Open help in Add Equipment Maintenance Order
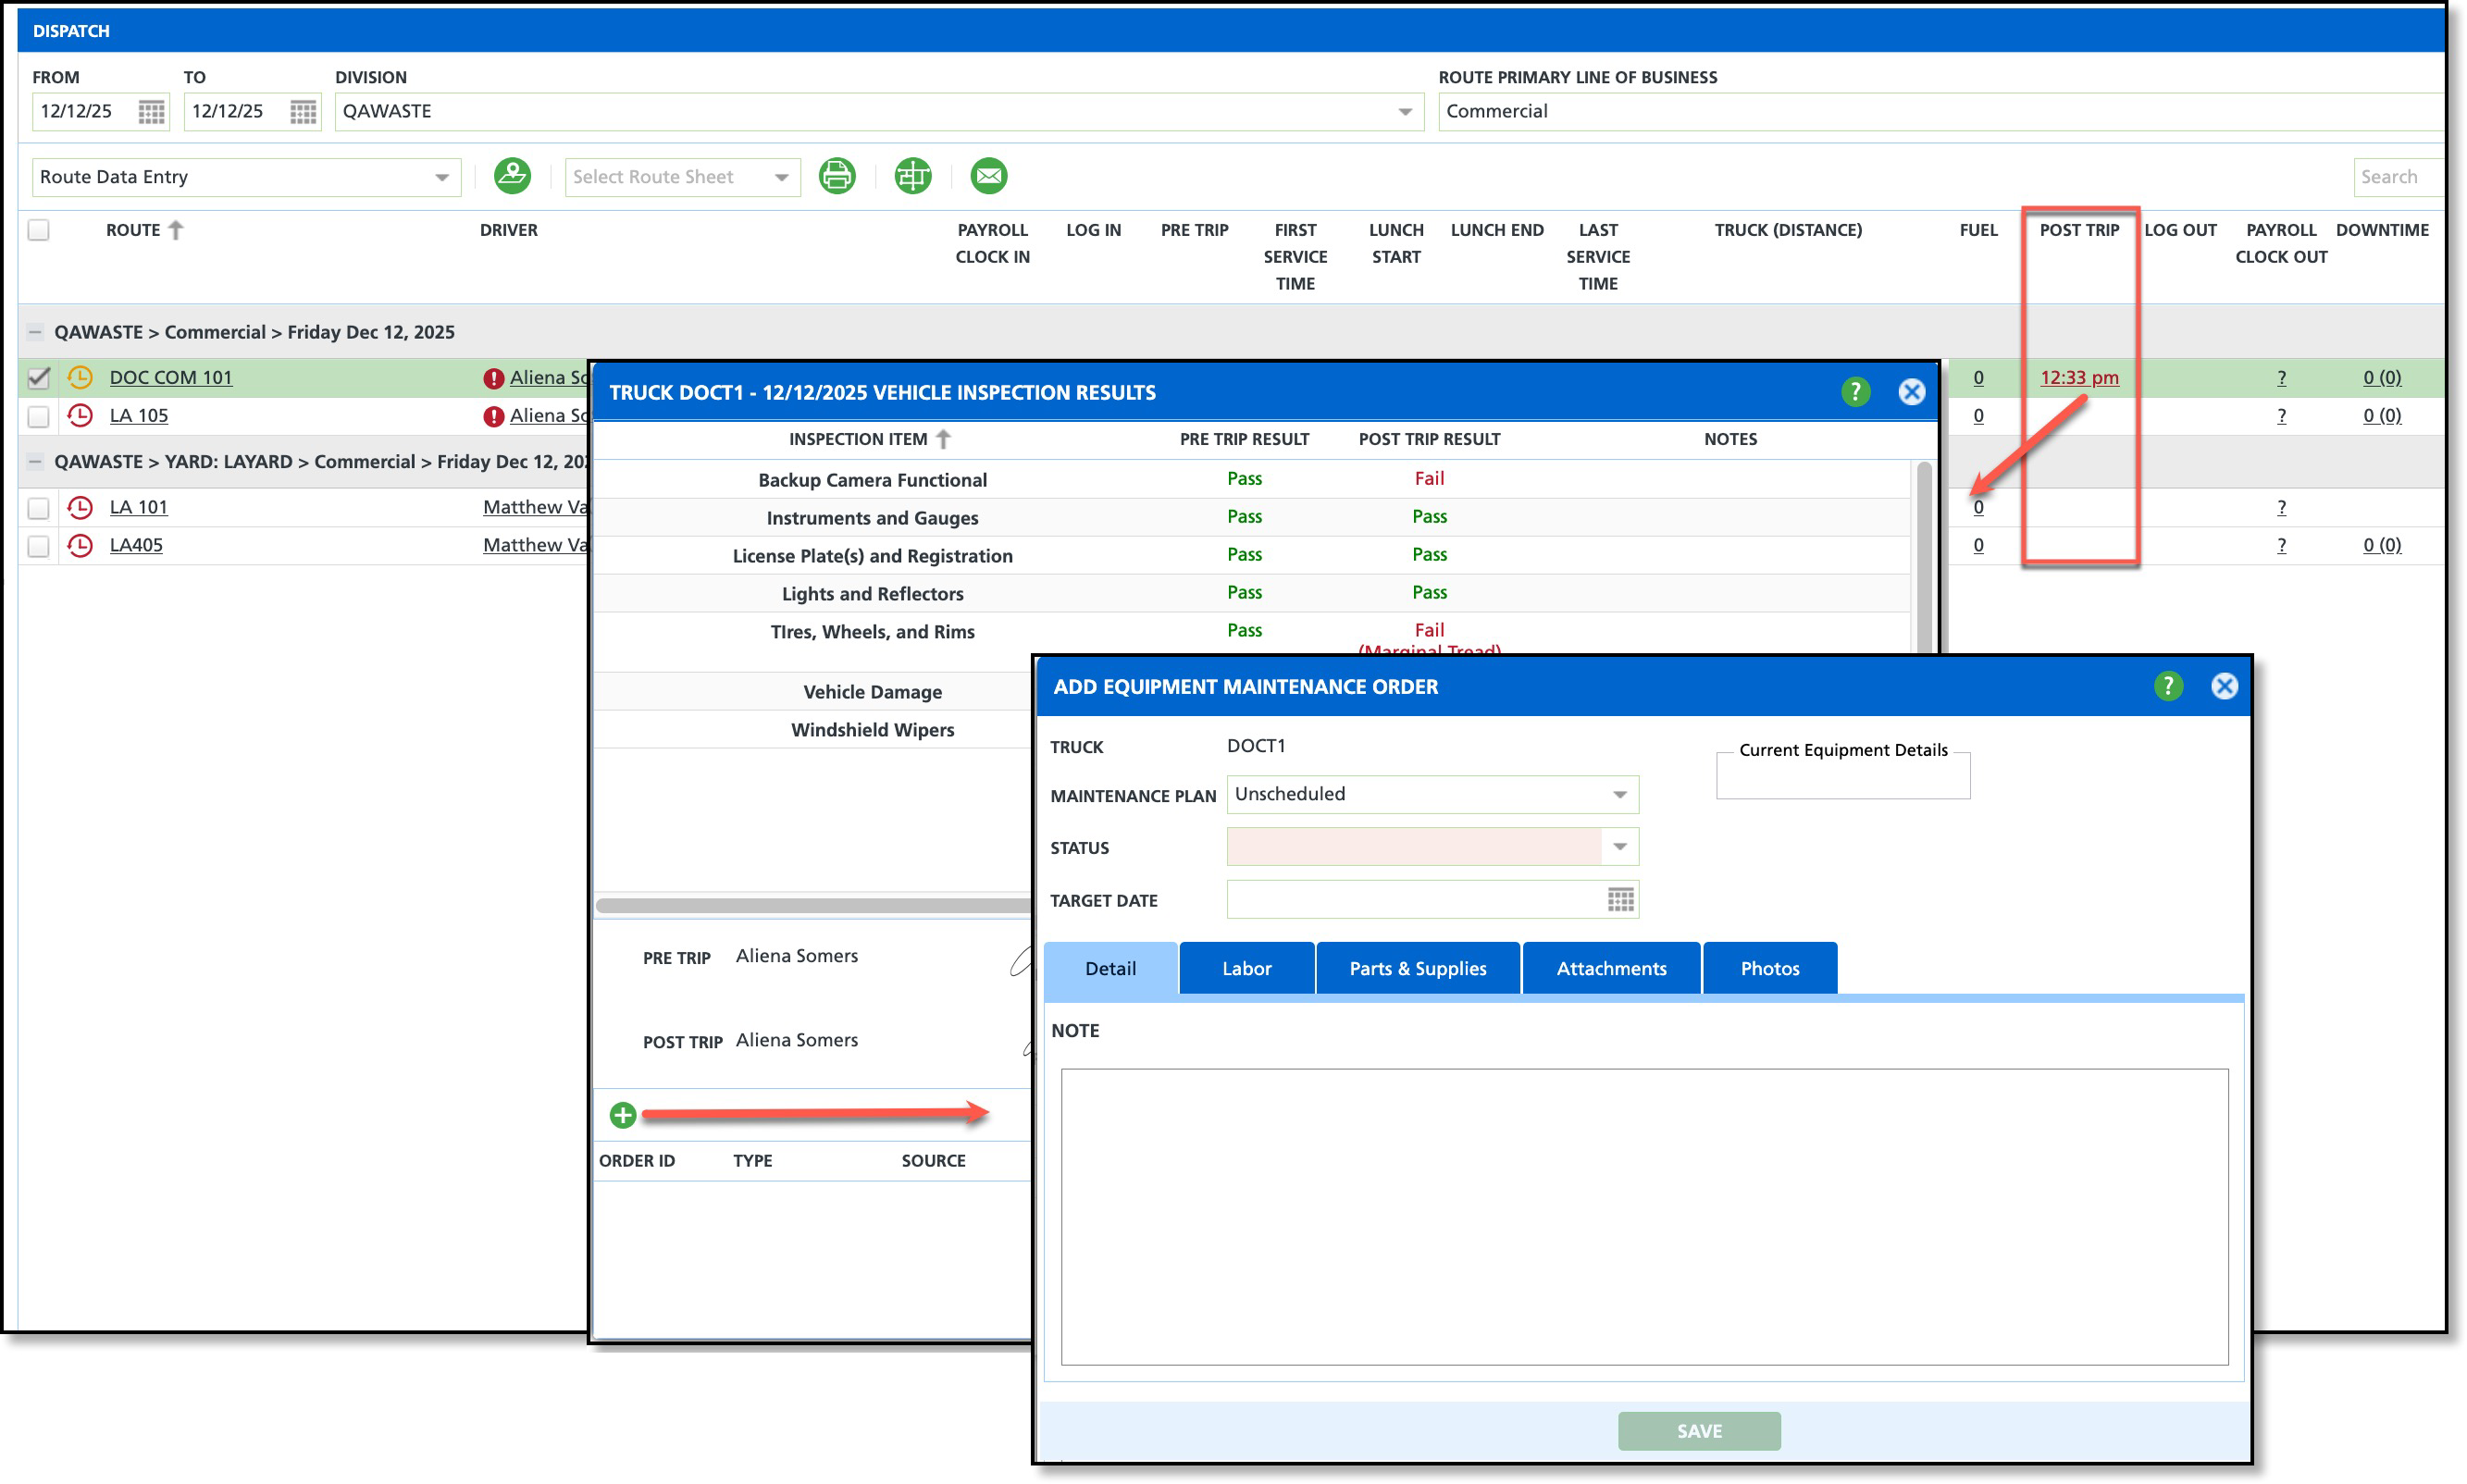Screen dimensions: 2467x1484 coord(2167,686)
